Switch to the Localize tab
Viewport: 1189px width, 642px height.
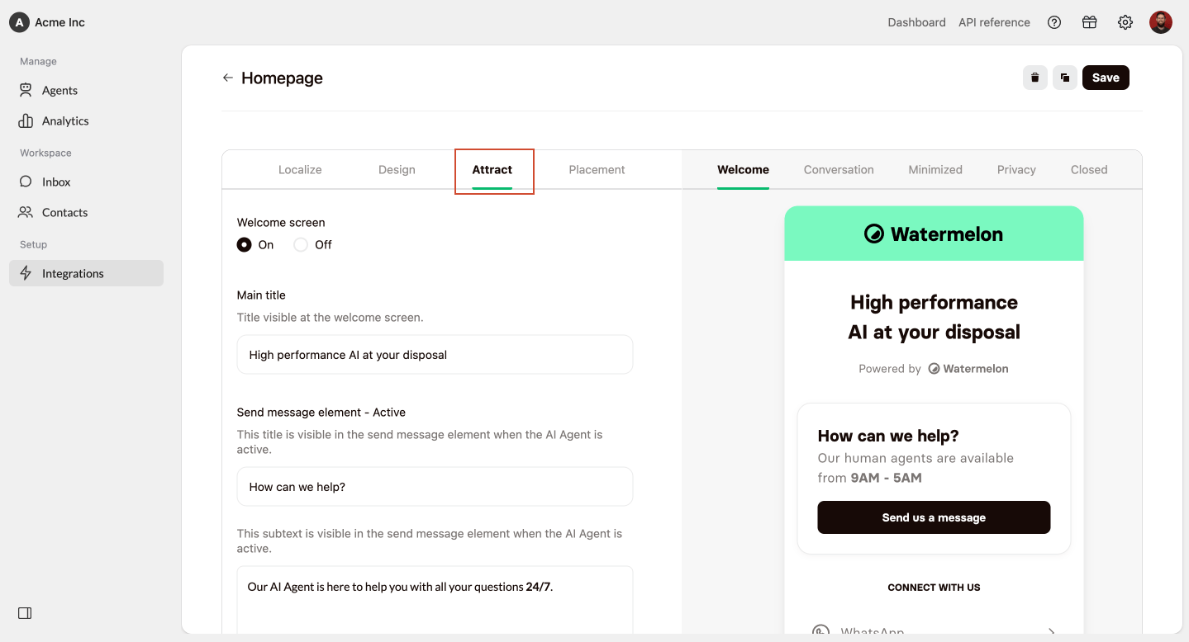(300, 169)
